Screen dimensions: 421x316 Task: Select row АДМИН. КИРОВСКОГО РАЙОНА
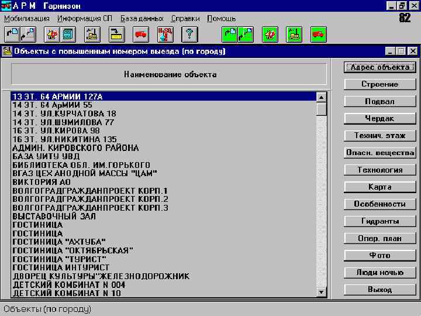coord(164,148)
